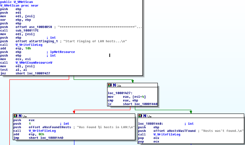Image resolution: width=245 pixels, height=145 pixels.
Task: Click the lpNetResource comment text
Action: click(62, 52)
